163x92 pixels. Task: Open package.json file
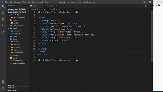17,61
